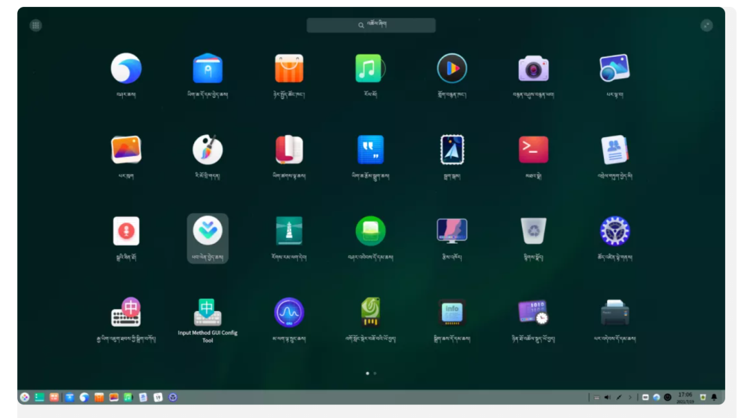Open the notification bell in dock
This screenshot has height=418, width=741.
(x=714, y=397)
